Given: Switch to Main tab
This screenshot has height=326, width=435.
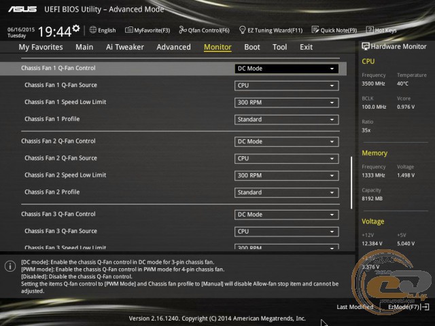Looking at the screenshot, I should 84,47.
